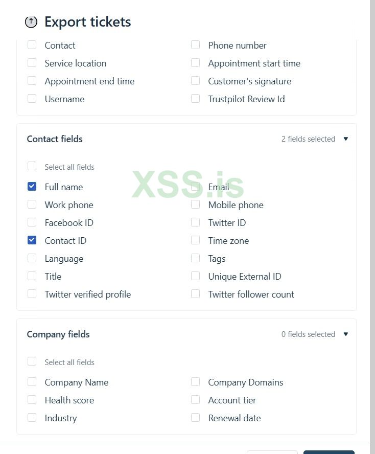The width and height of the screenshot is (375, 454).
Task: Check the Customer's signature field
Action: pos(195,81)
